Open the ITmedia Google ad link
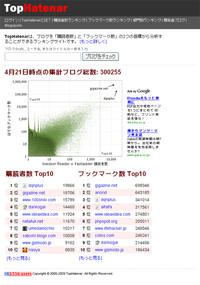 (x=143, y=100)
